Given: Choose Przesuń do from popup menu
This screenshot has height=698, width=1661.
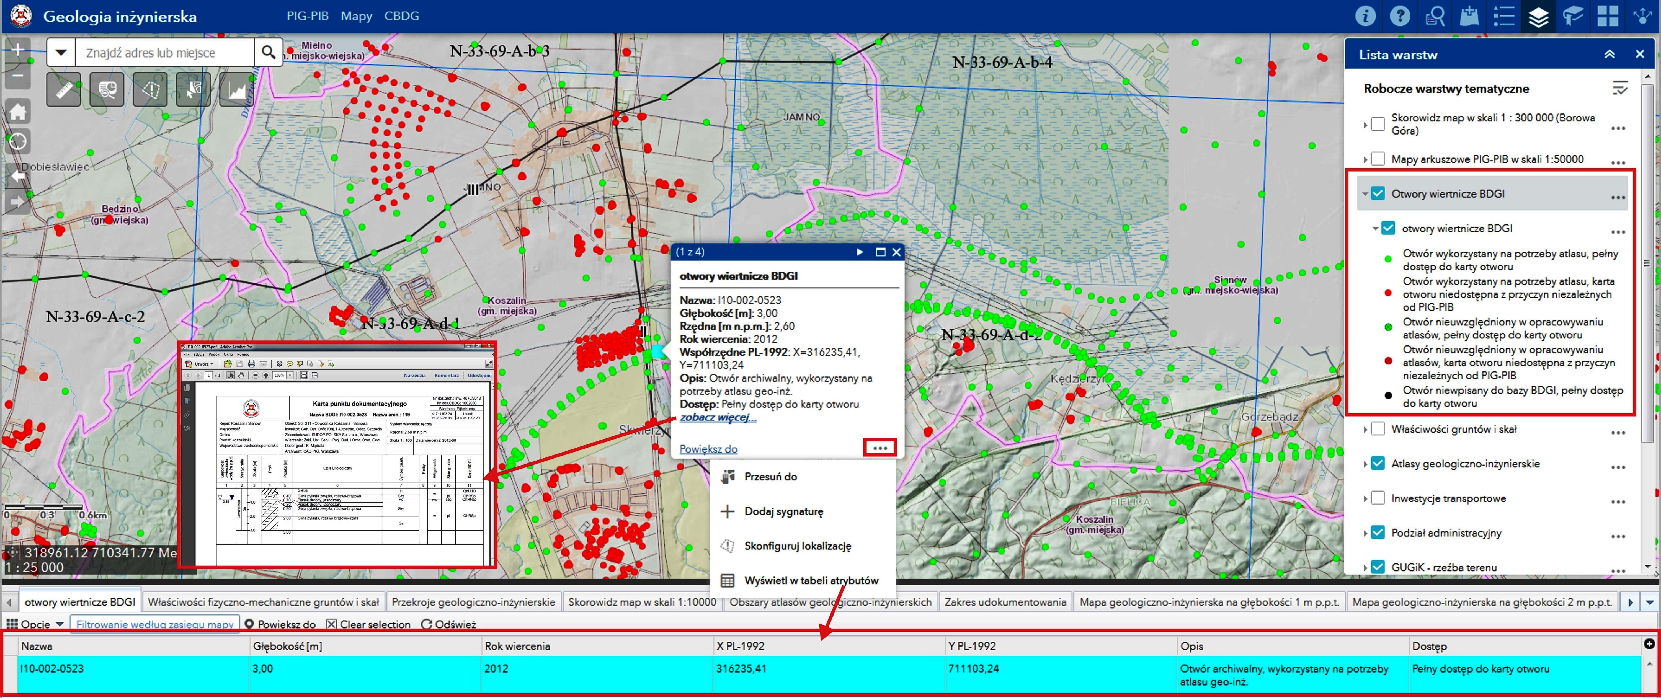Looking at the screenshot, I should pyautogui.click(x=770, y=476).
